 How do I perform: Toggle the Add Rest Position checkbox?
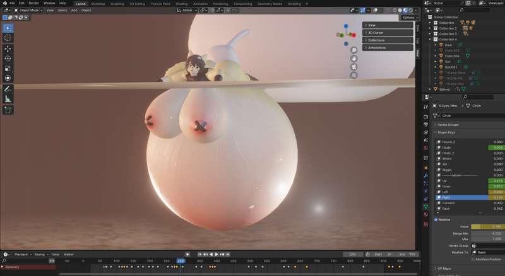[472, 259]
